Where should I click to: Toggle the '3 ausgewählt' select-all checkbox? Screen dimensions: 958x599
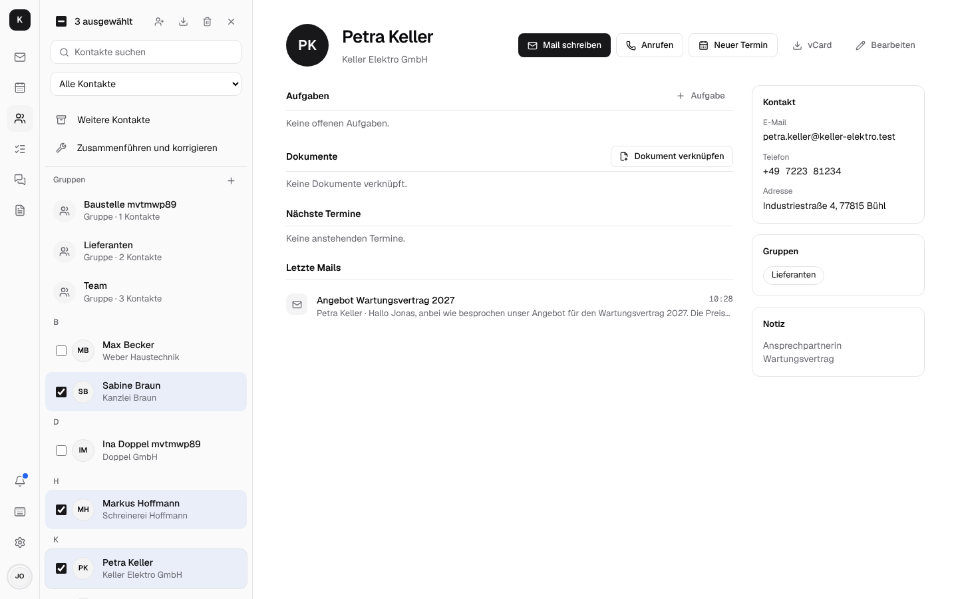click(61, 21)
